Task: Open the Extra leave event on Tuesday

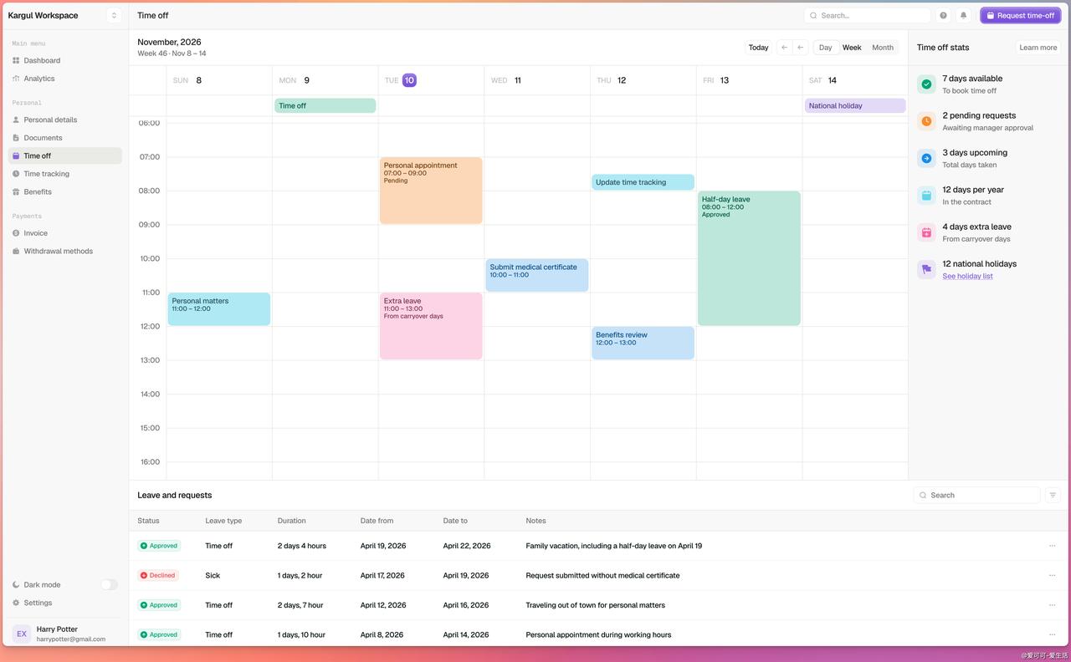Action: click(x=431, y=326)
